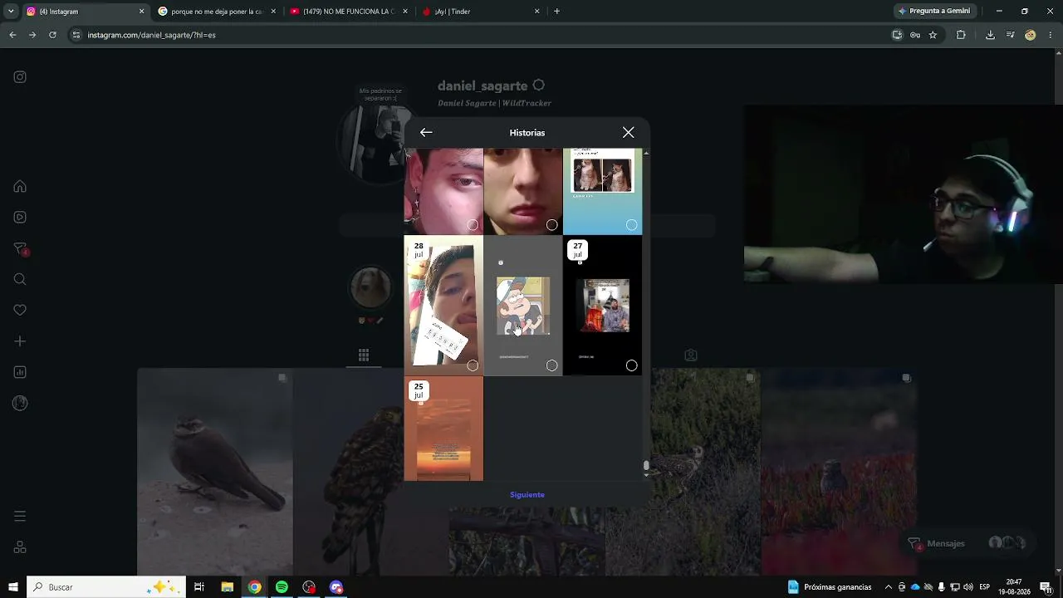The width and height of the screenshot is (1063, 598).
Task: Click the daniel_sagarte profile picture
Action: click(378, 141)
